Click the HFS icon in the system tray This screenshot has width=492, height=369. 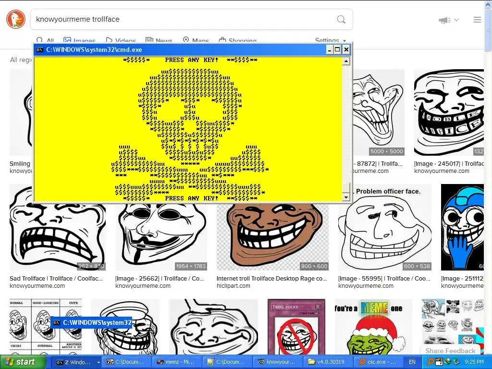(439, 362)
